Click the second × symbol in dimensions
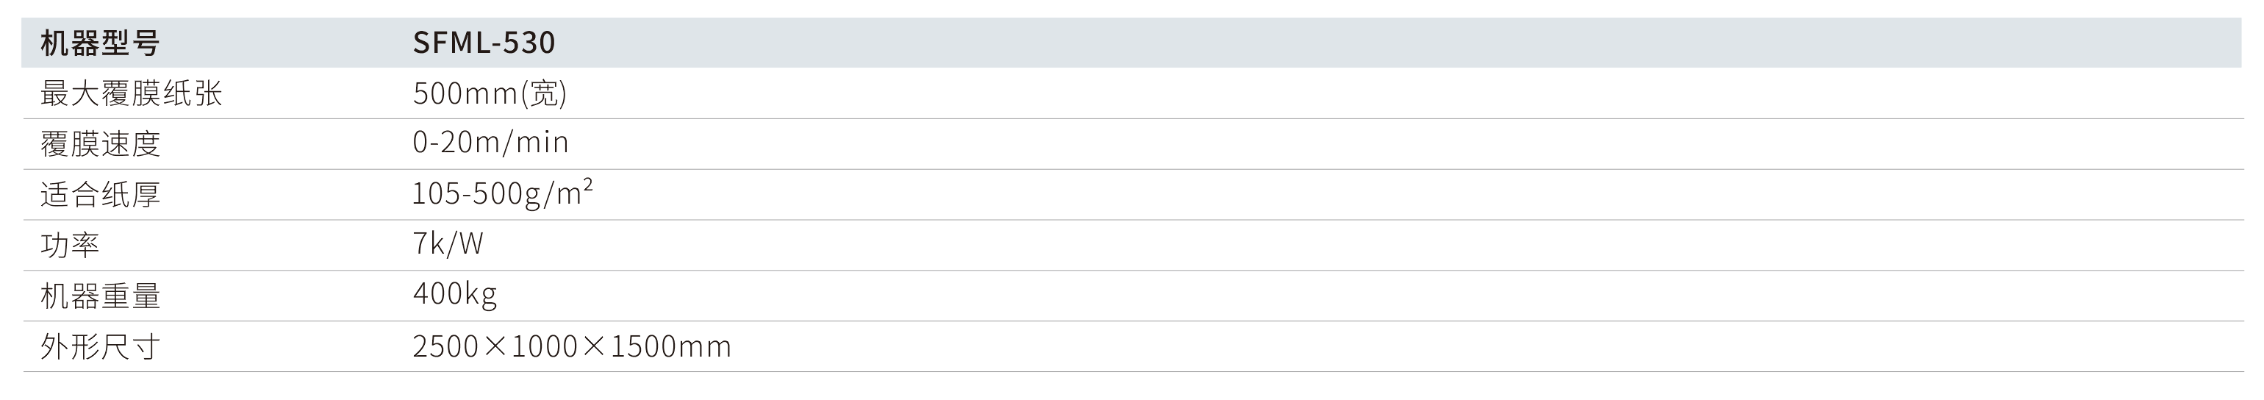 click(594, 346)
